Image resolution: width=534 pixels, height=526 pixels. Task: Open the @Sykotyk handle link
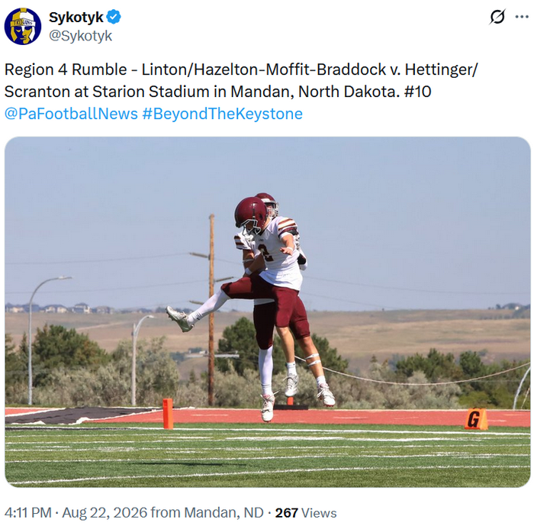pyautogui.click(x=80, y=35)
